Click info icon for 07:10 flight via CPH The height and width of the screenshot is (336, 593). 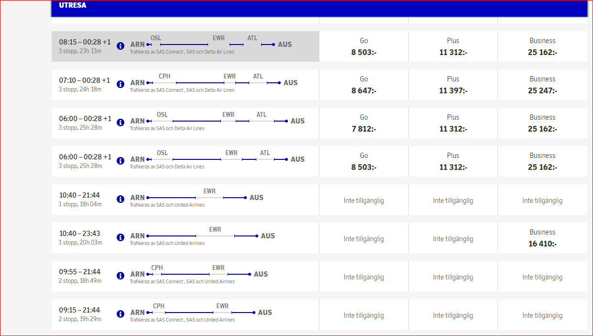tap(121, 84)
